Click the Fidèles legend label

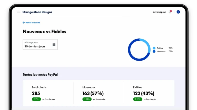point(160,48)
